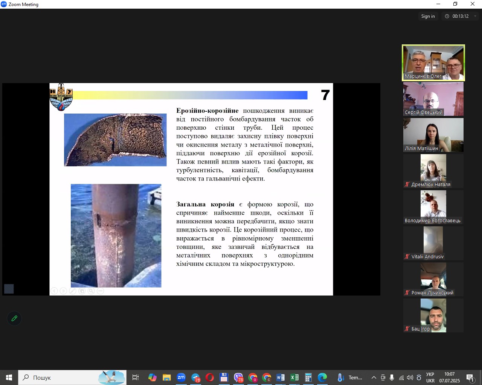Open clock and calendar 10:07

pyautogui.click(x=450, y=377)
